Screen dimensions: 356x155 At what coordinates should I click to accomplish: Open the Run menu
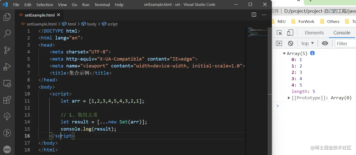click(86, 5)
